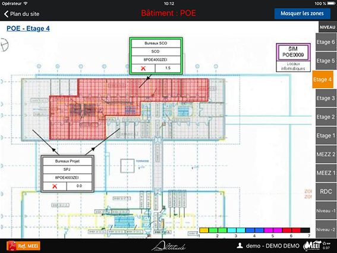This screenshot has height=253, width=337.
Task: Select the MEZZ 2 level
Action: pos(326,154)
